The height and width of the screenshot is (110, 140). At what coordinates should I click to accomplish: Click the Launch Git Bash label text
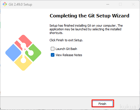66,49
